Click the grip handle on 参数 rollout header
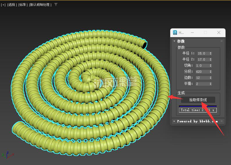 click(222, 41)
